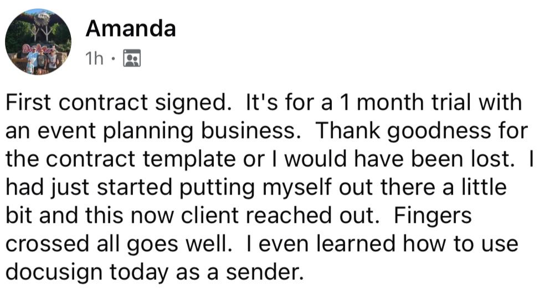Click the words 'Thank goodness for'
Viewport: 554px width, 291px height.
(422, 131)
